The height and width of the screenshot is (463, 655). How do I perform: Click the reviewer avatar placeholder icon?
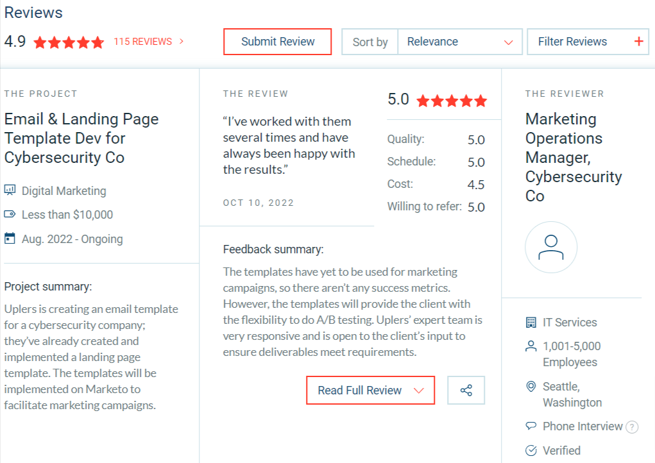click(551, 248)
